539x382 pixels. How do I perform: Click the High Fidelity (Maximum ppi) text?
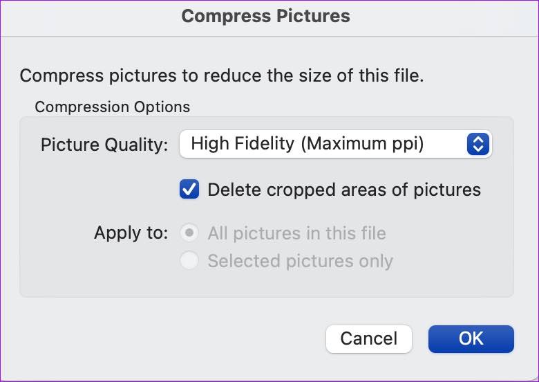click(x=307, y=144)
